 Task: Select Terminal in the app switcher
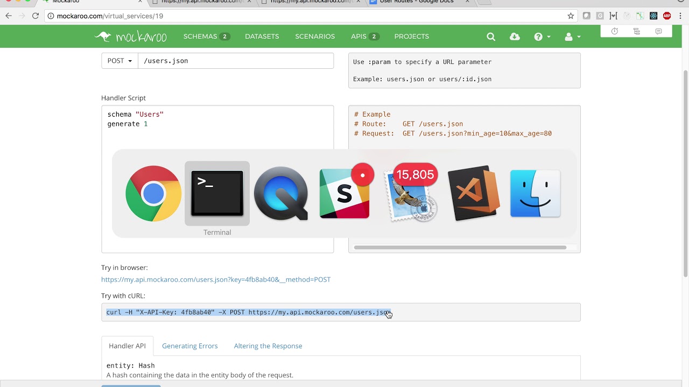(x=217, y=193)
